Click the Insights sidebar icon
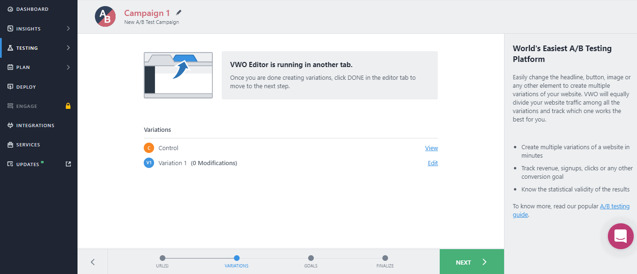Image resolution: width=637 pixels, height=274 pixels. tap(10, 29)
